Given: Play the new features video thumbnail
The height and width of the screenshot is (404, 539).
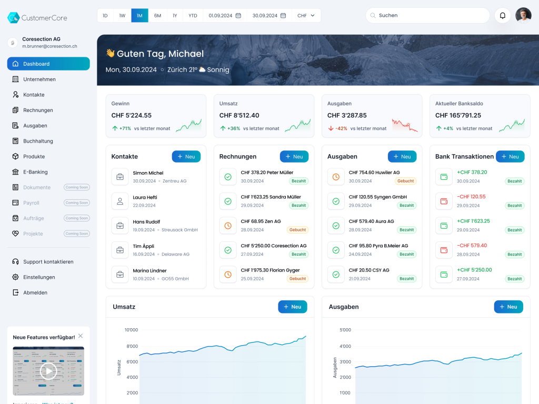Looking at the screenshot, I should [x=48, y=371].
